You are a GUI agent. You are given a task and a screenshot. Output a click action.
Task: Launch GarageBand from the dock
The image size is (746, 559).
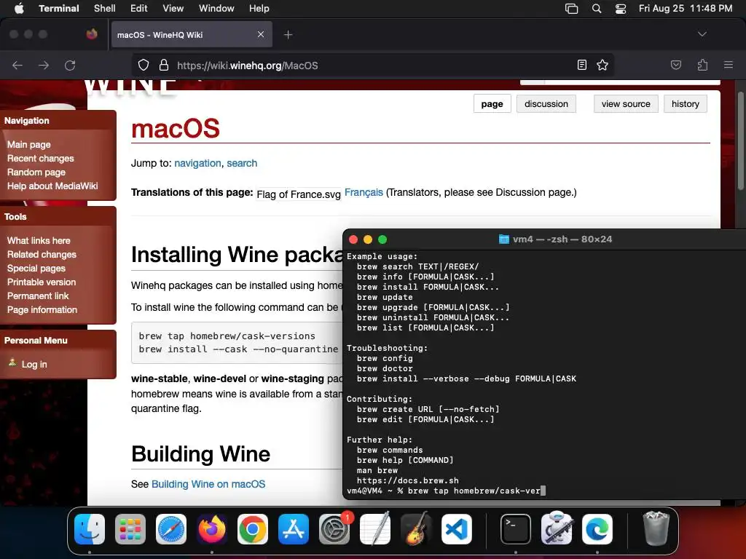pyautogui.click(x=416, y=529)
